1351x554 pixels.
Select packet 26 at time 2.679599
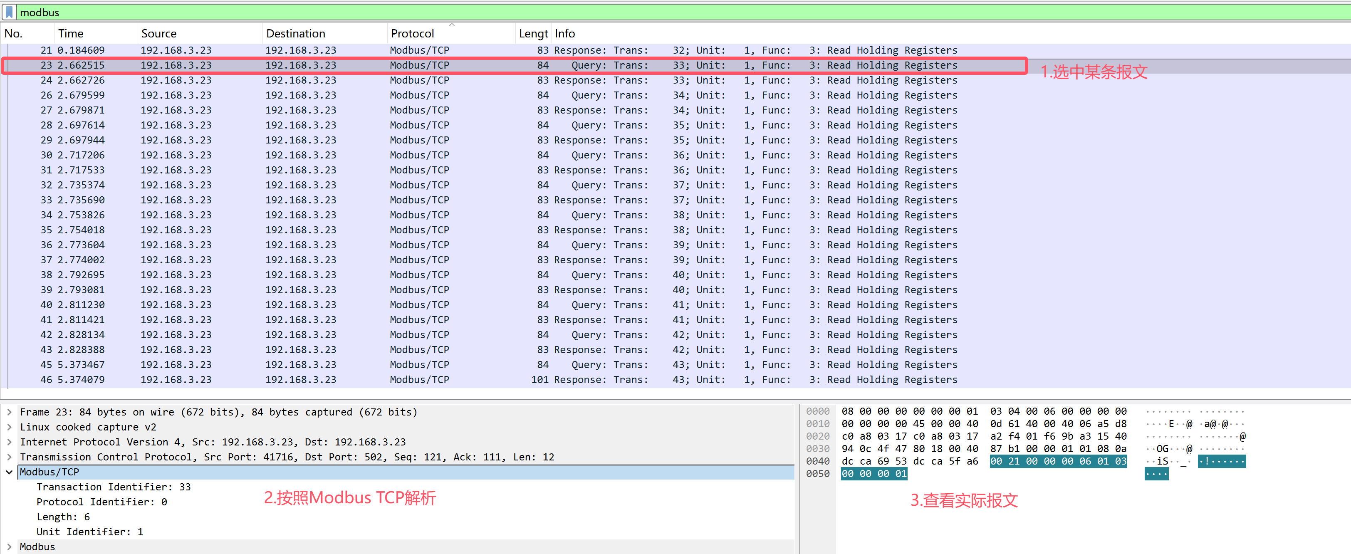point(675,96)
